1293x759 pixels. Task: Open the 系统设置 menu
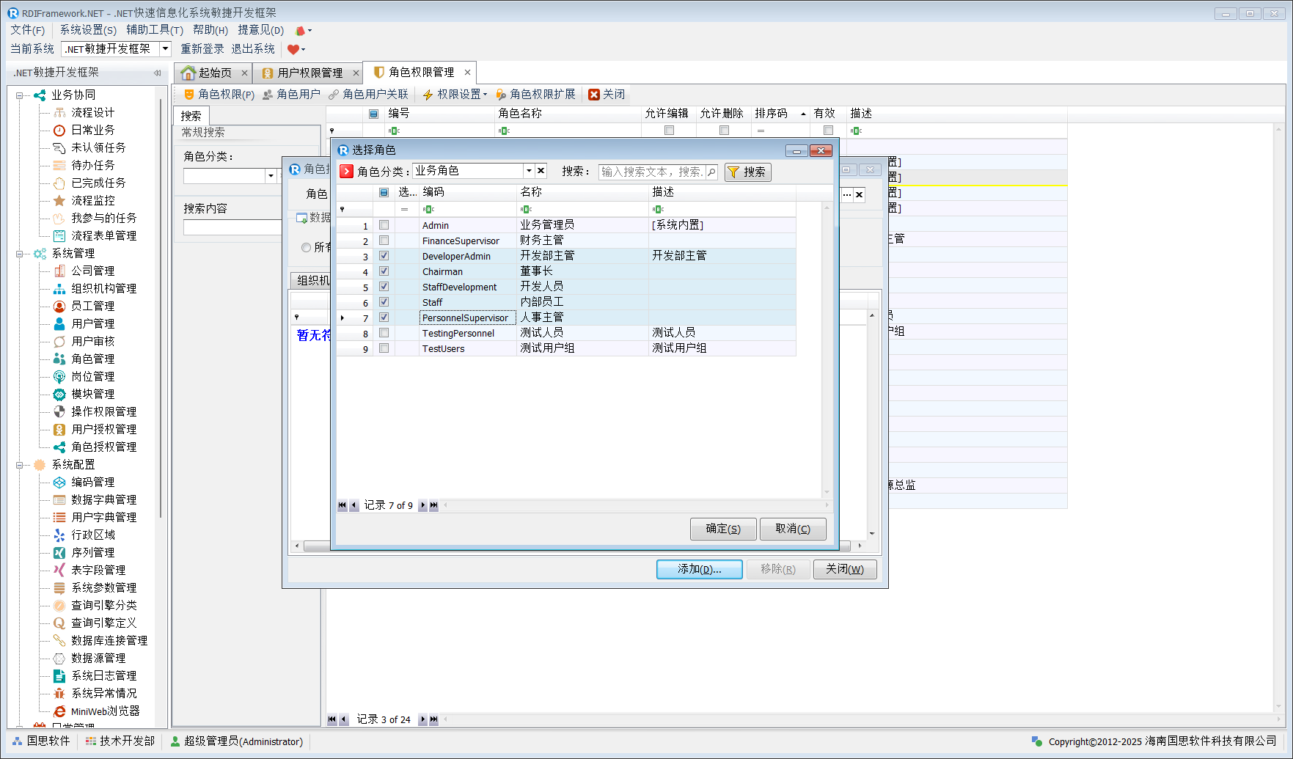coord(87,30)
